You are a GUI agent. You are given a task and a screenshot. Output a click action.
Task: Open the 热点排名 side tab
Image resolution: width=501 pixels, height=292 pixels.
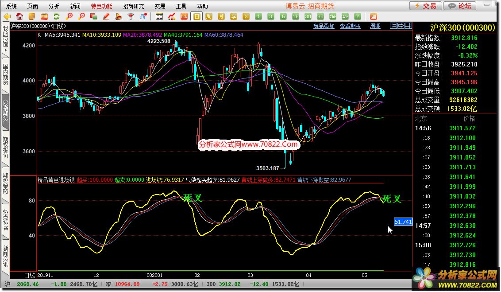coord(5,220)
